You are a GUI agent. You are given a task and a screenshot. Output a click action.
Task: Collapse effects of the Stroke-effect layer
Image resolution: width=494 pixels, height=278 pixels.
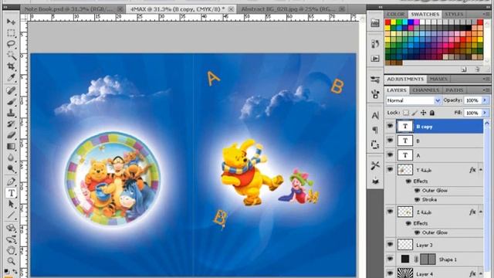click(481, 170)
